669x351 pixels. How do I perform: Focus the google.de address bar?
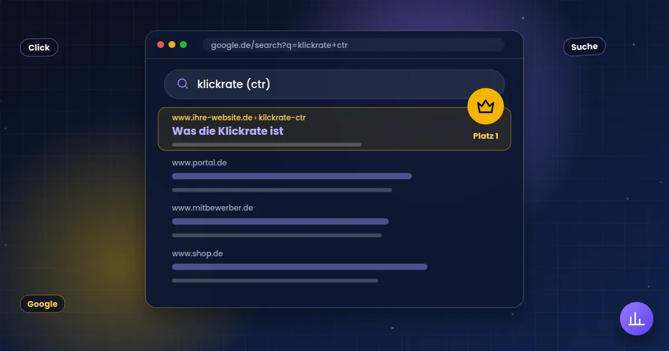[x=353, y=45]
